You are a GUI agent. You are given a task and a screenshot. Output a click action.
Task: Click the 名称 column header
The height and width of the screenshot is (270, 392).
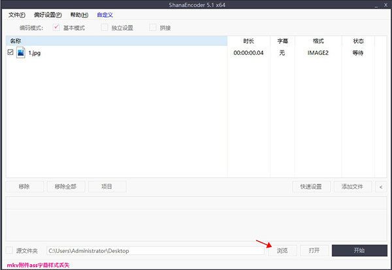(x=116, y=41)
